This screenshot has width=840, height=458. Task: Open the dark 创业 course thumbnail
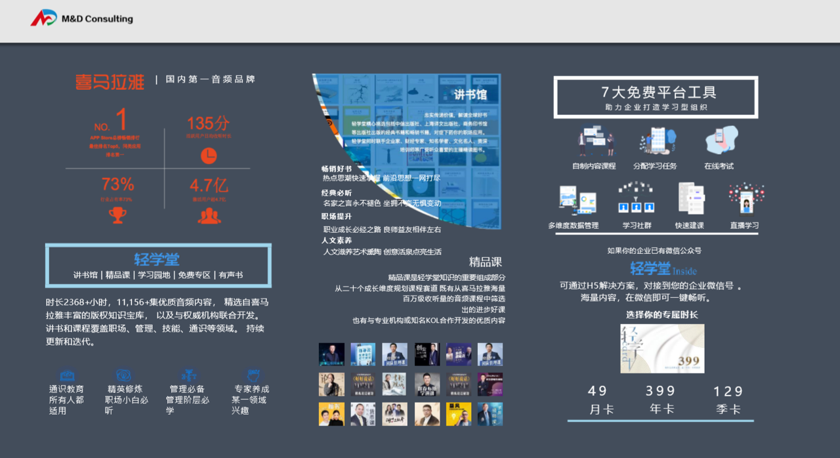427,354
